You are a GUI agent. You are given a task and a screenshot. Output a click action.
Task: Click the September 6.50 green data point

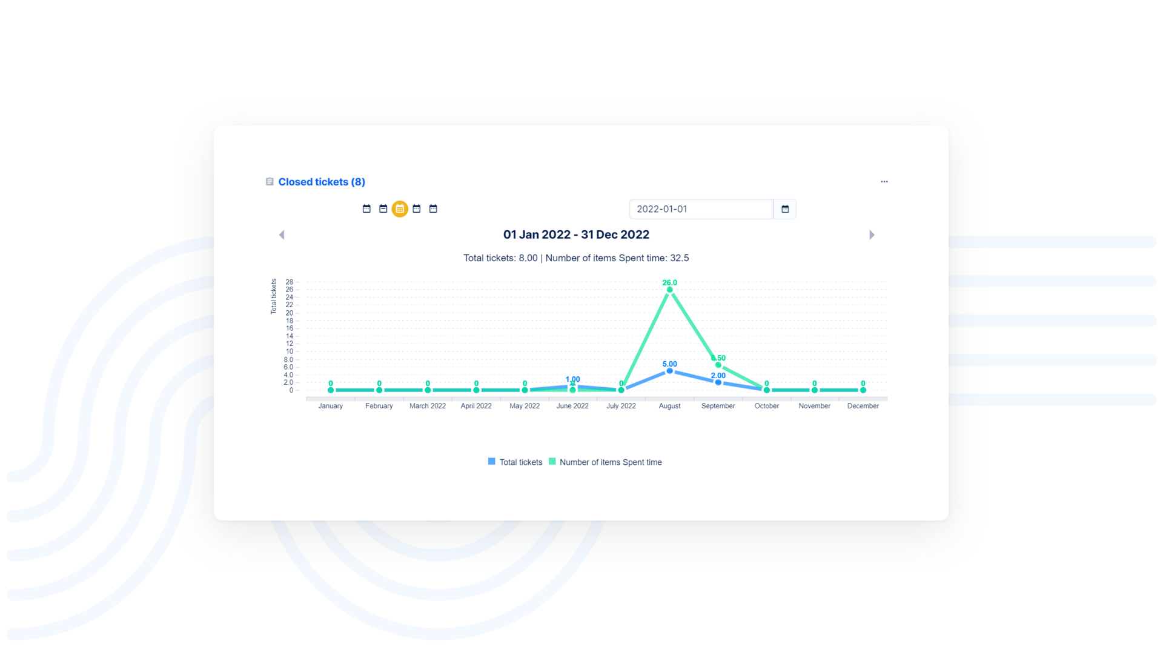click(x=718, y=365)
